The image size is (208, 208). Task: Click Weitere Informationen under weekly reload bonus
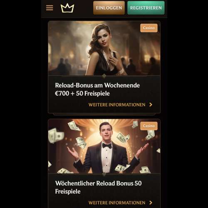[x=117, y=203]
